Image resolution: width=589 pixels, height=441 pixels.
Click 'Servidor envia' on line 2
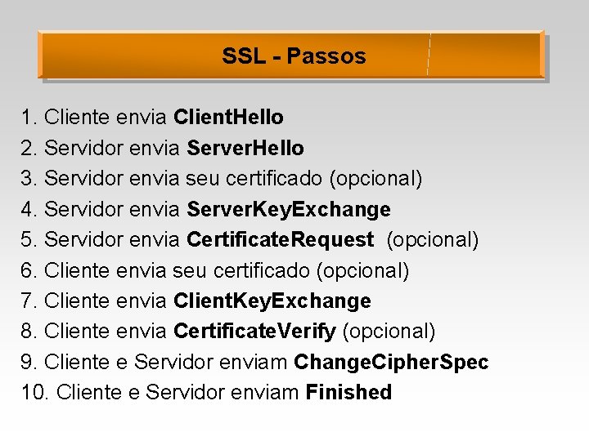(112, 148)
